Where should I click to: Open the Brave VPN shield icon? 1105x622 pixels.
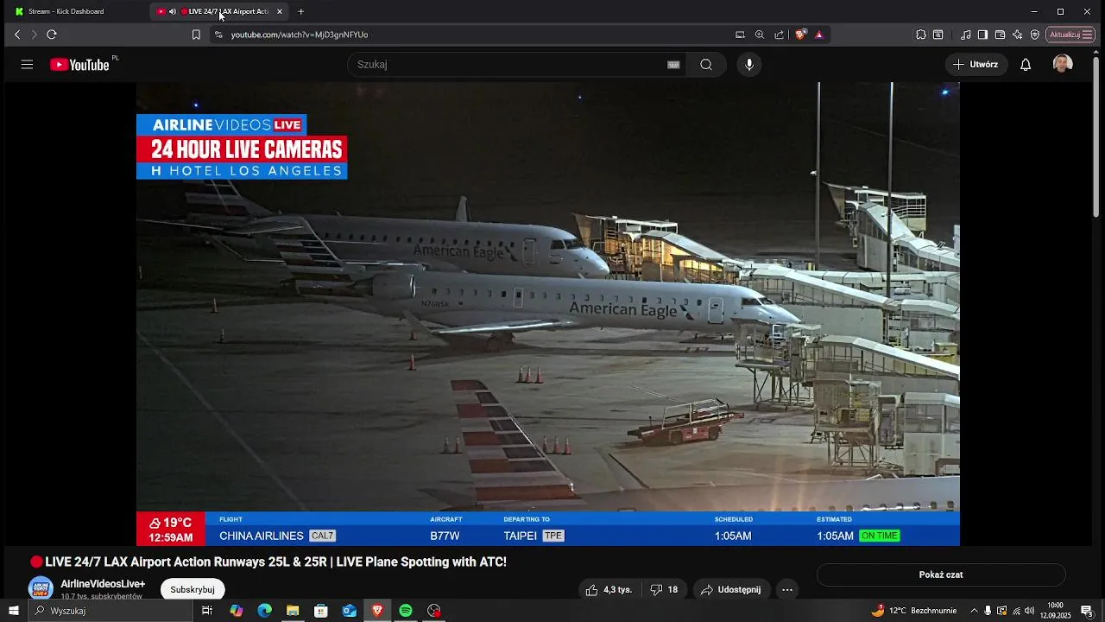coord(1035,35)
